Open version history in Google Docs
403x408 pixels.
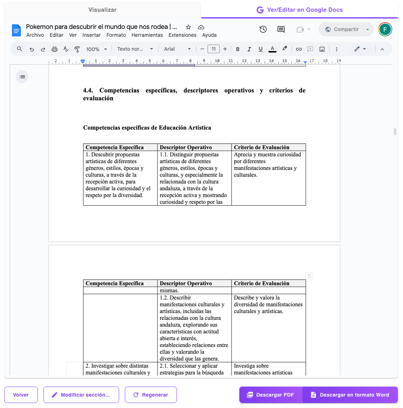[x=263, y=29]
